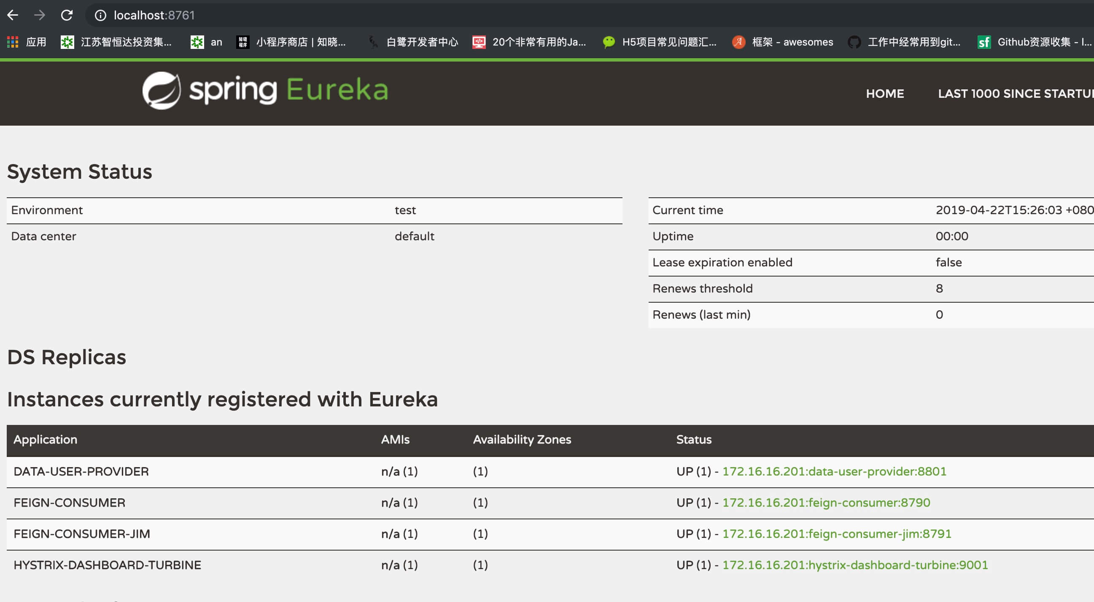
Task: Open the 江苏智恒达投资集 bookmark
Action: click(116, 42)
